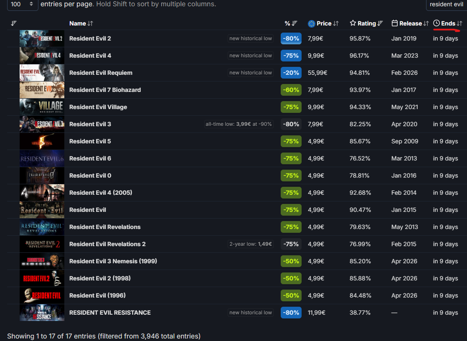The width and height of the screenshot is (467, 341).
Task: Open Resident Evil 2 thumbnail image
Action: (x=42, y=38)
